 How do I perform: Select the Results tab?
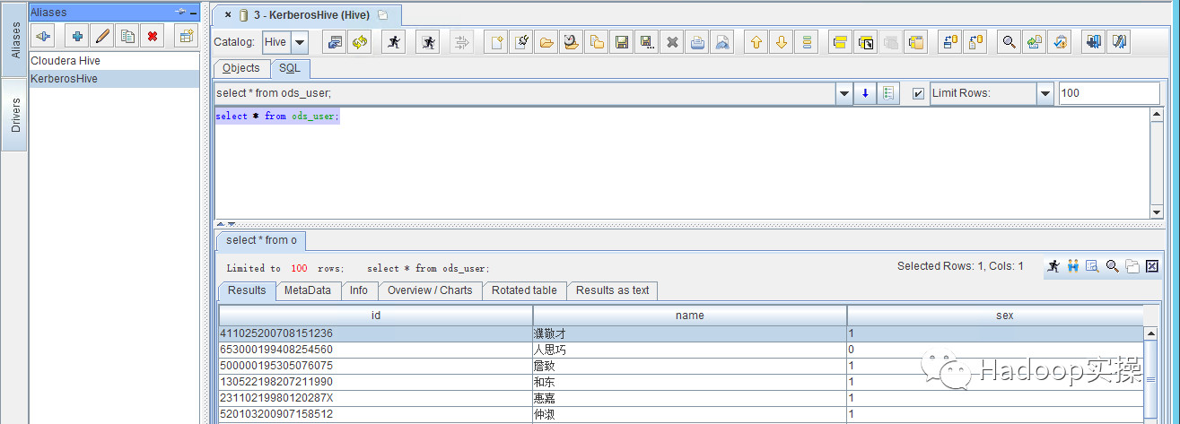(247, 290)
